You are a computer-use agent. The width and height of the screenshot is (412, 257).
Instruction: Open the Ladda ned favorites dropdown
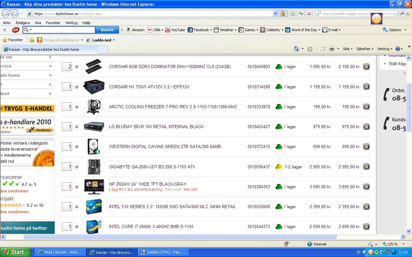pos(100,40)
